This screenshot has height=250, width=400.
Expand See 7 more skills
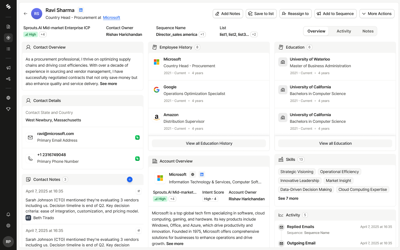point(288,198)
